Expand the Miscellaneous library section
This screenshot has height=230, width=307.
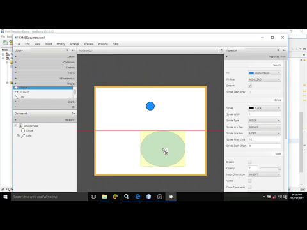[x=45, y=79]
